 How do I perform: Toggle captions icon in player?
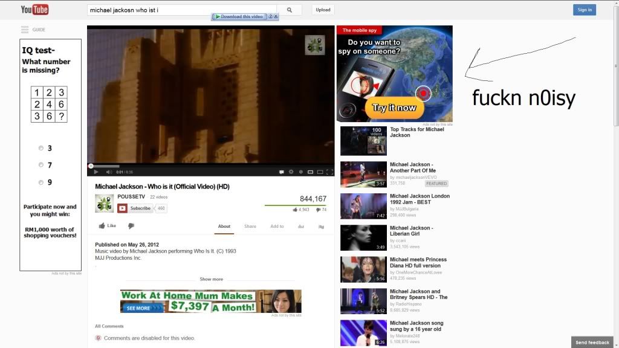click(282, 172)
